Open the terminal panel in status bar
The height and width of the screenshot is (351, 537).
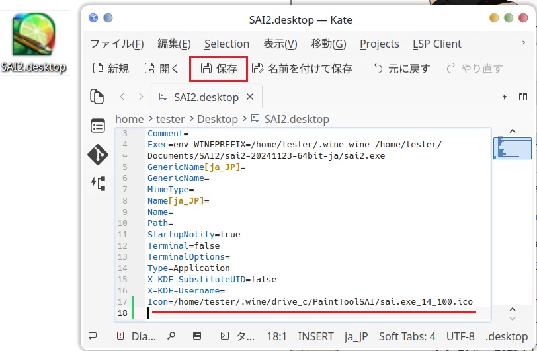coord(237,336)
